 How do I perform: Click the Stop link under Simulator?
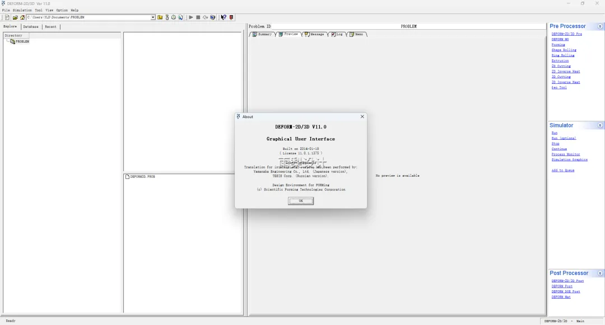(555, 144)
